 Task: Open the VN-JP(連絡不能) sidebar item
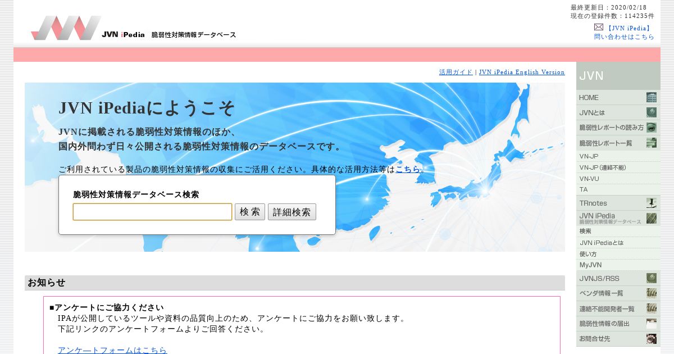pos(618,167)
